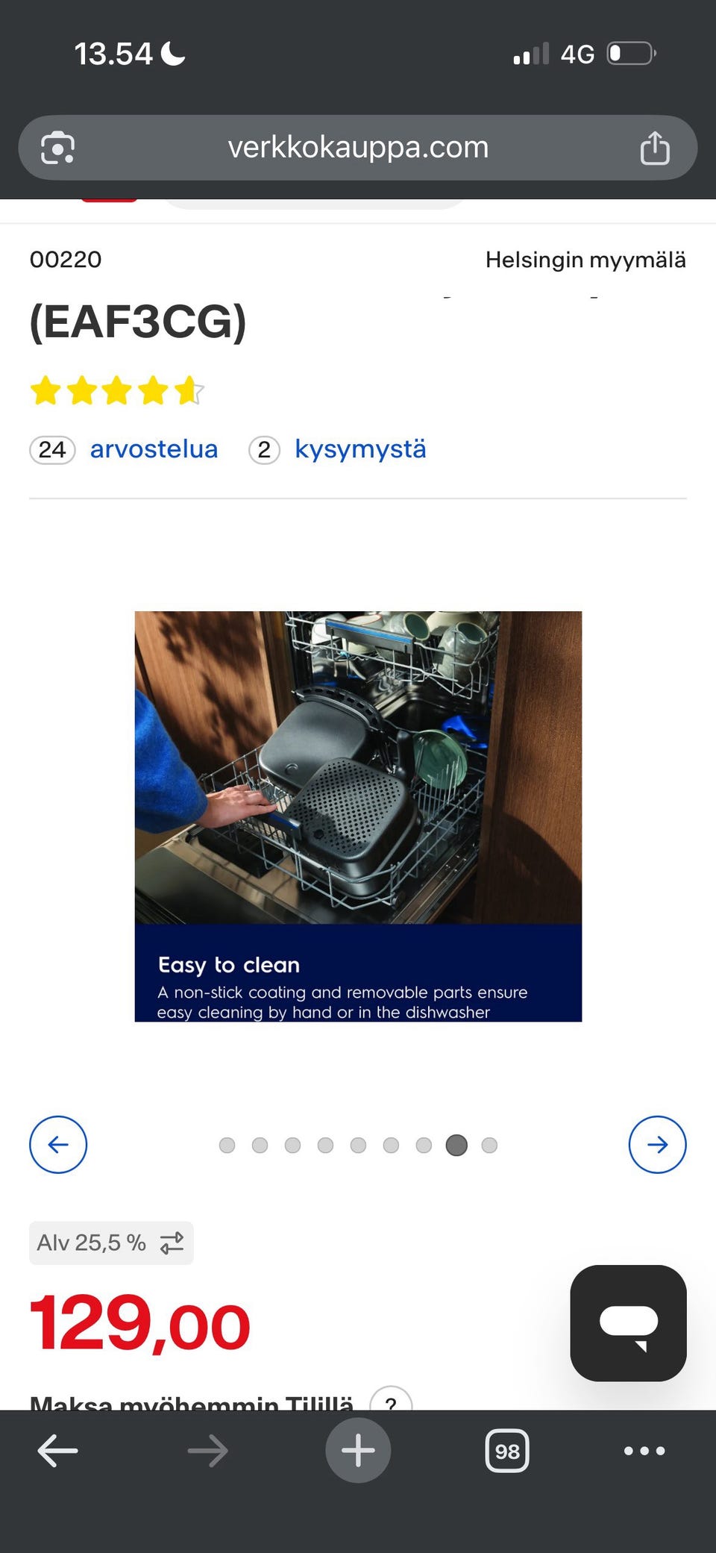716x1553 pixels.
Task: Show the next product image
Action: [x=657, y=1145]
